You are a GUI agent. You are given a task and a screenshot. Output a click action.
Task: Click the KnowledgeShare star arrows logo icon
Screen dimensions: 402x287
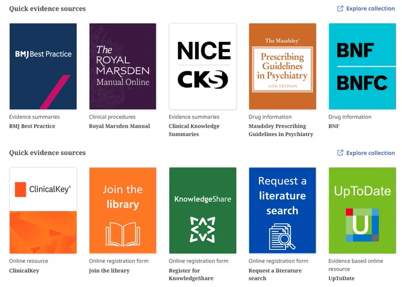point(203,230)
